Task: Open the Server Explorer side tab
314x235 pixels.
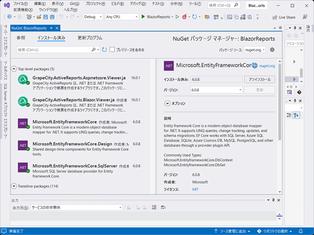Action: coord(5,41)
